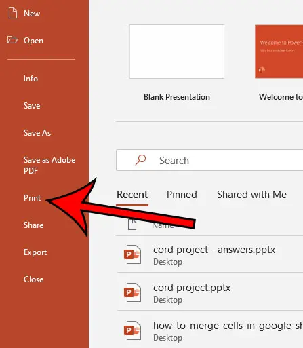Switch to the Recent tab
This screenshot has height=348, width=303.
click(132, 195)
